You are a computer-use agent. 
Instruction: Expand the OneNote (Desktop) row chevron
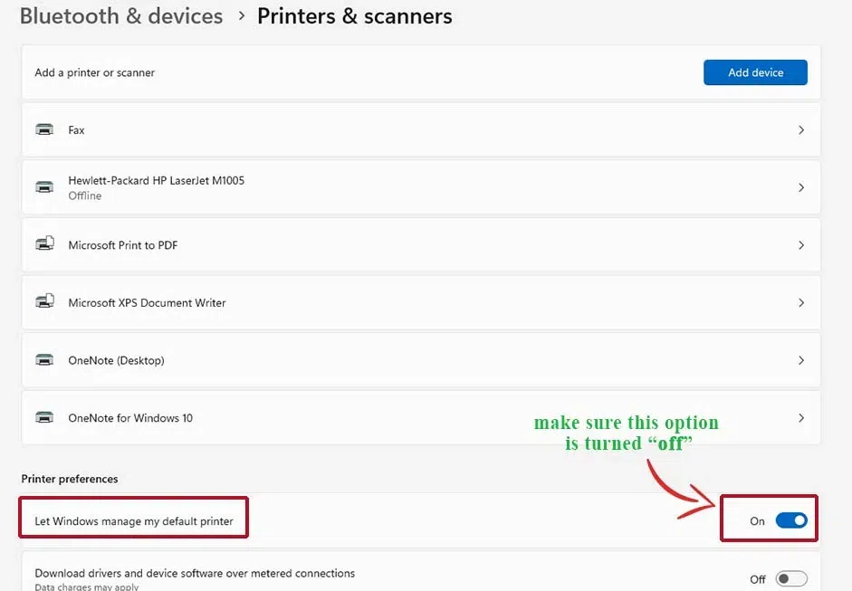pyautogui.click(x=801, y=360)
